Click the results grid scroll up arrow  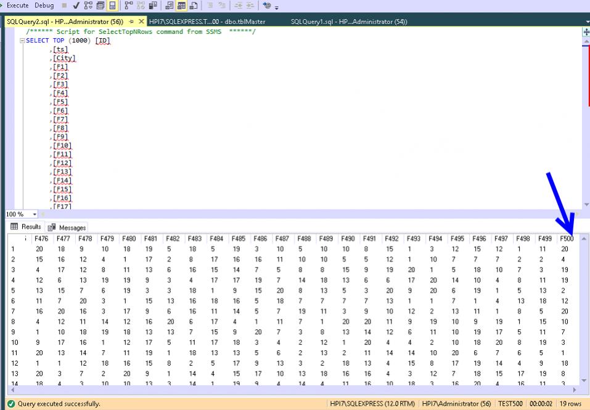point(584,239)
